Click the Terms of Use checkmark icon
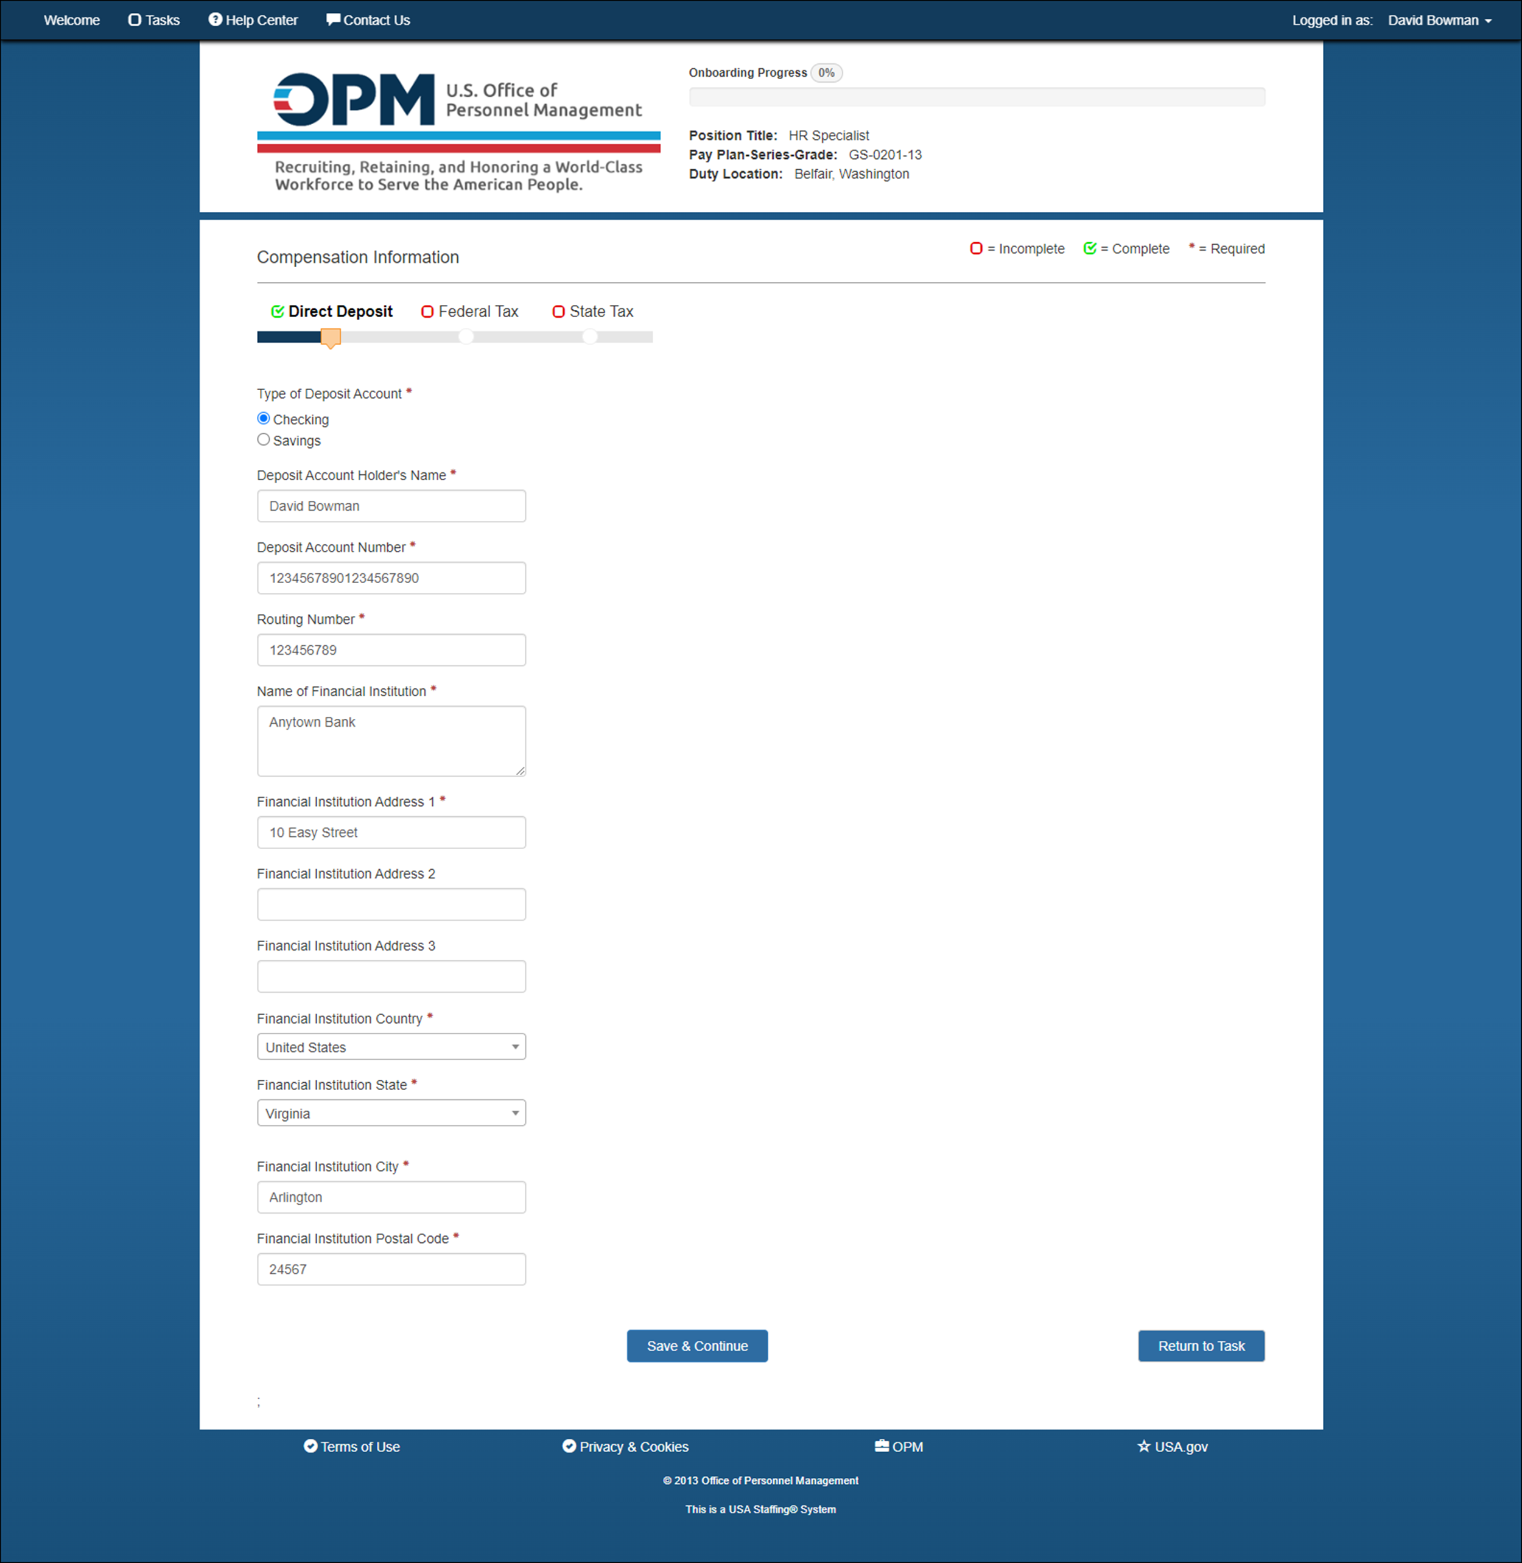Viewport: 1522px width, 1563px height. (x=310, y=1446)
